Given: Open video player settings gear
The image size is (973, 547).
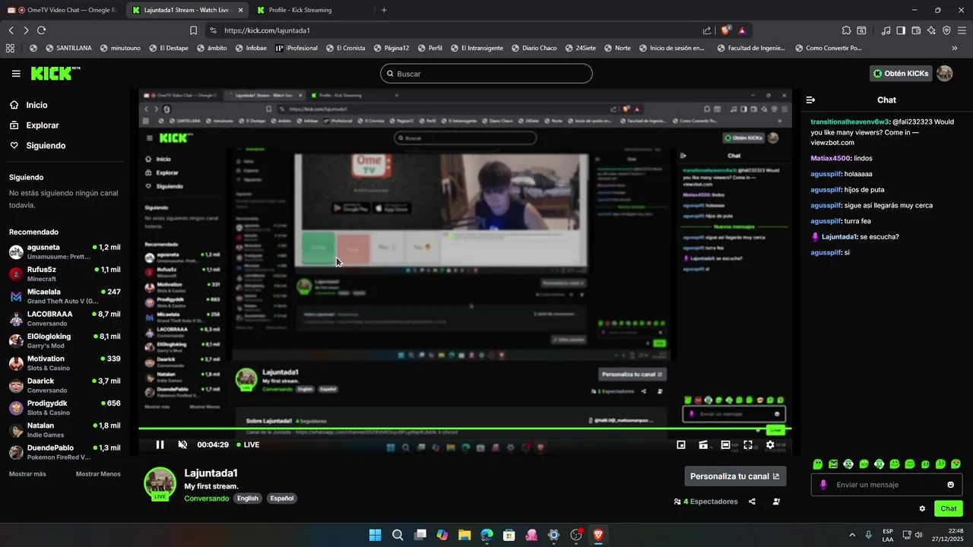Looking at the screenshot, I should pyautogui.click(x=770, y=444).
